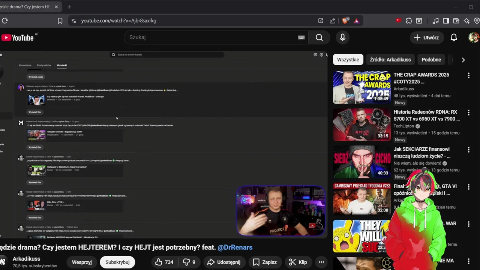Click the red YouTube extension icon

(x=398, y=21)
